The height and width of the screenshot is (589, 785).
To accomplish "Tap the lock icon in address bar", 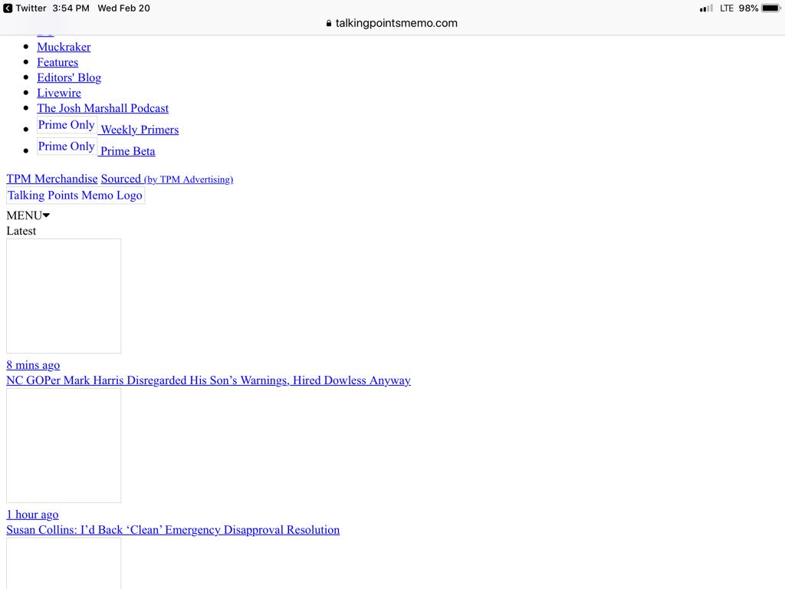I will [329, 23].
